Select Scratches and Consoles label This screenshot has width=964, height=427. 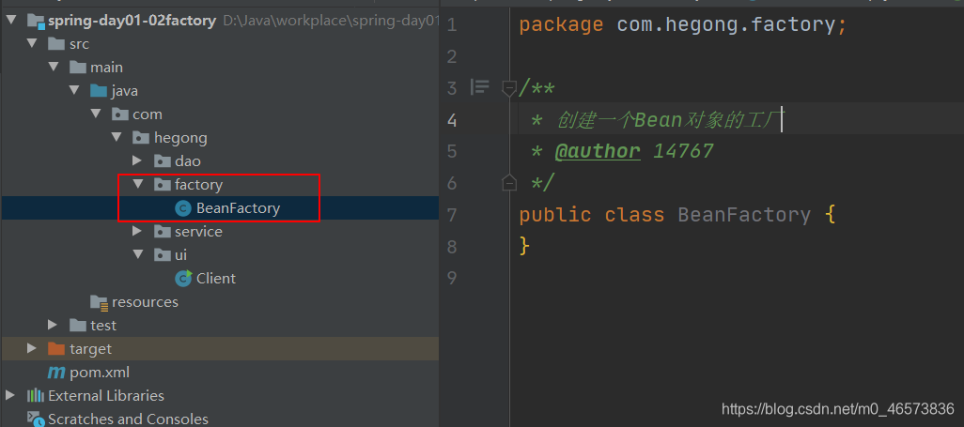pos(128,419)
